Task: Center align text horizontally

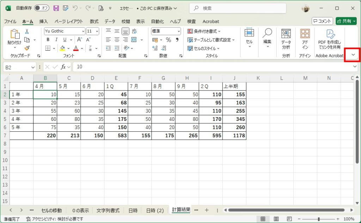Action: (x=117, y=40)
